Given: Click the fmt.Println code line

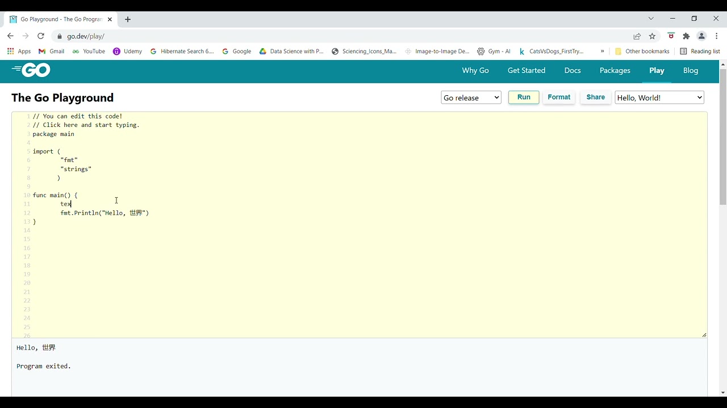Looking at the screenshot, I should [x=105, y=213].
